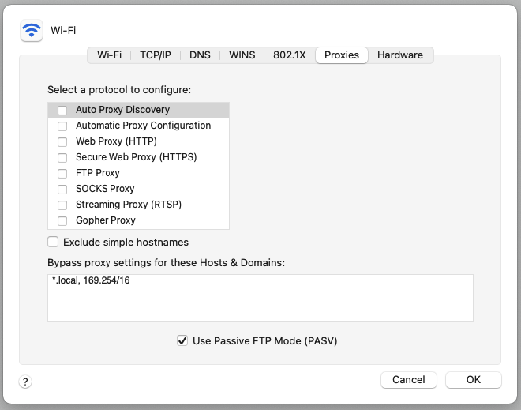Image resolution: width=521 pixels, height=410 pixels.
Task: Click the Cancel button
Action: click(409, 380)
